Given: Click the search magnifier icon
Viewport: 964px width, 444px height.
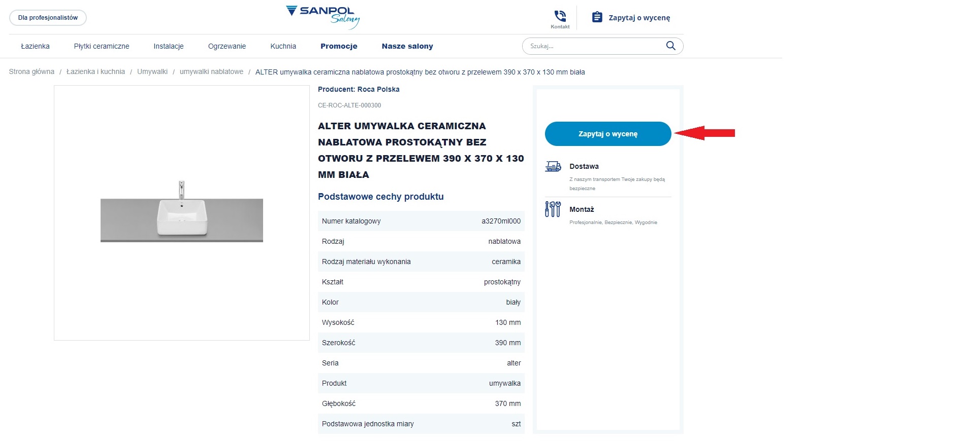Looking at the screenshot, I should pyautogui.click(x=670, y=46).
